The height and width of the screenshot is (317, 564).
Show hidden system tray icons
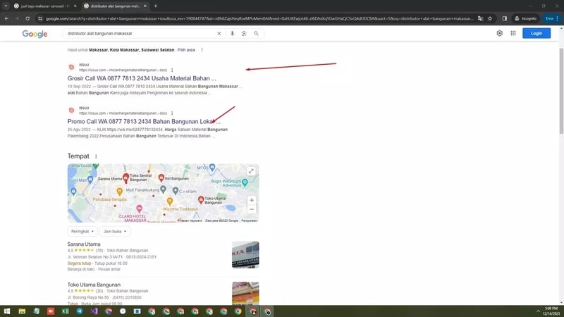point(538,311)
